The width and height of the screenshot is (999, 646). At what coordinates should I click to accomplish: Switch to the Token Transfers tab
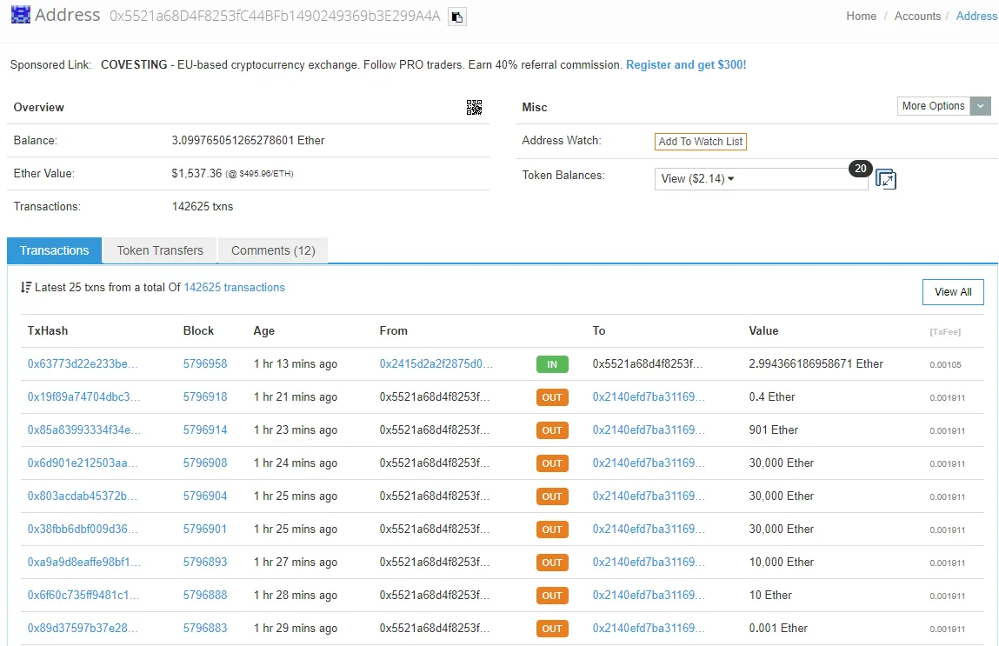(x=160, y=250)
